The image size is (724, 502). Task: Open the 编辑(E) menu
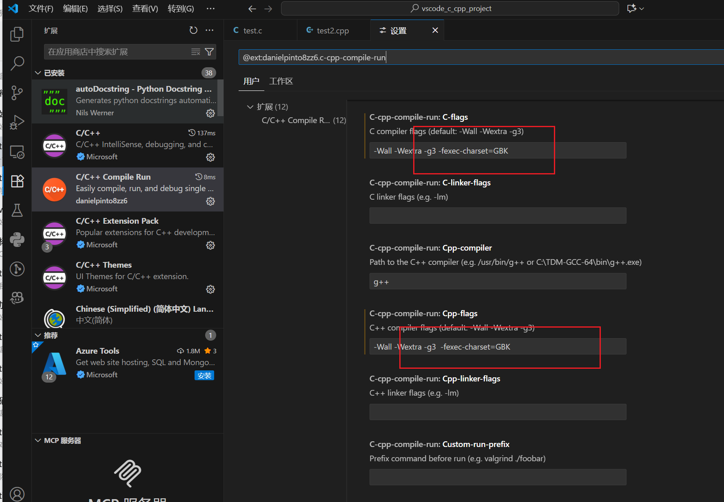point(75,9)
